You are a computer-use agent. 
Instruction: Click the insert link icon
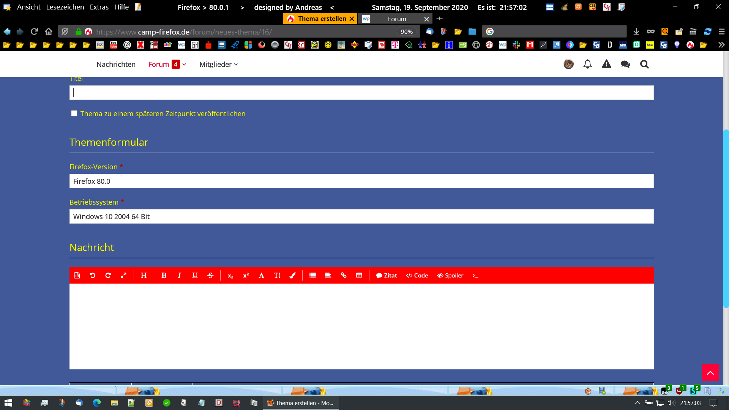coord(343,276)
